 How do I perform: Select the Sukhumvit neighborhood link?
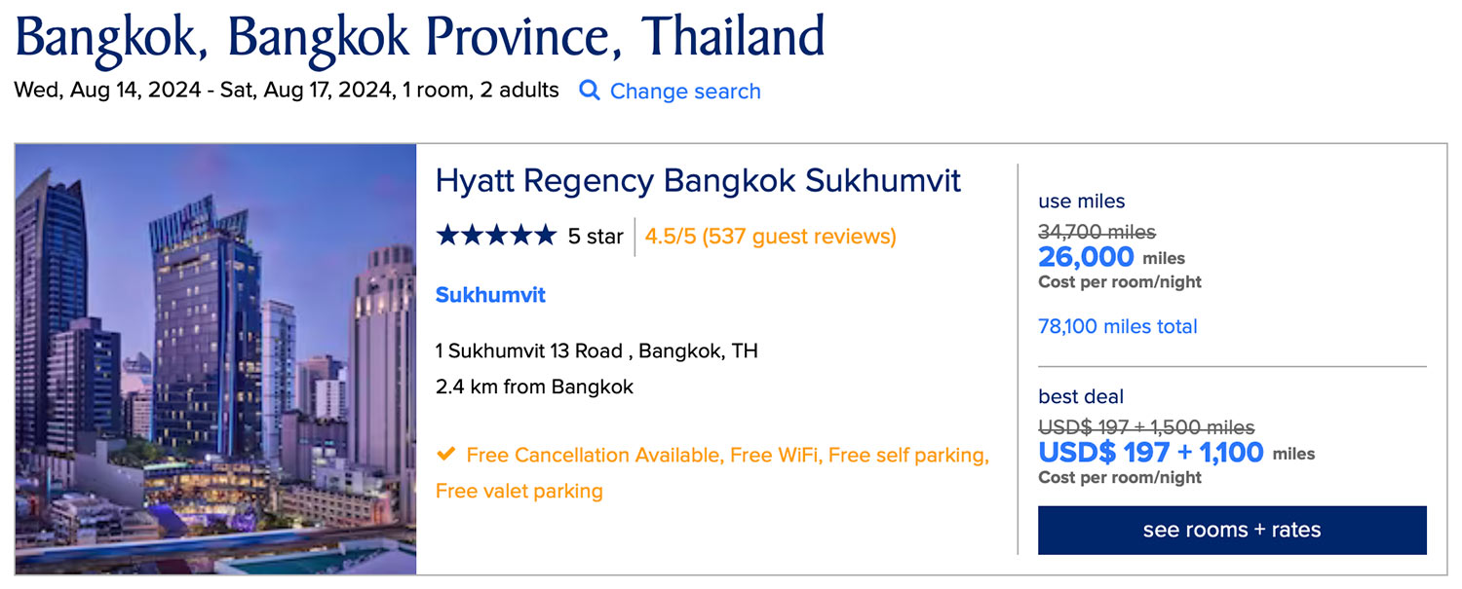click(x=490, y=295)
